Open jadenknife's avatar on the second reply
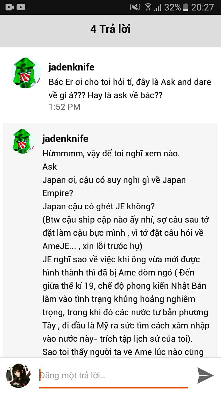The width and height of the screenshot is (221, 394). [x=22, y=141]
